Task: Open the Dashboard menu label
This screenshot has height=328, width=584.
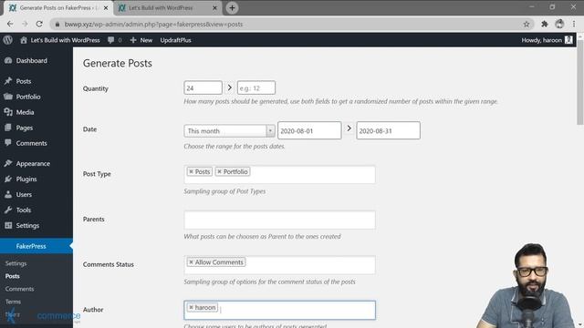Action: click(x=32, y=61)
